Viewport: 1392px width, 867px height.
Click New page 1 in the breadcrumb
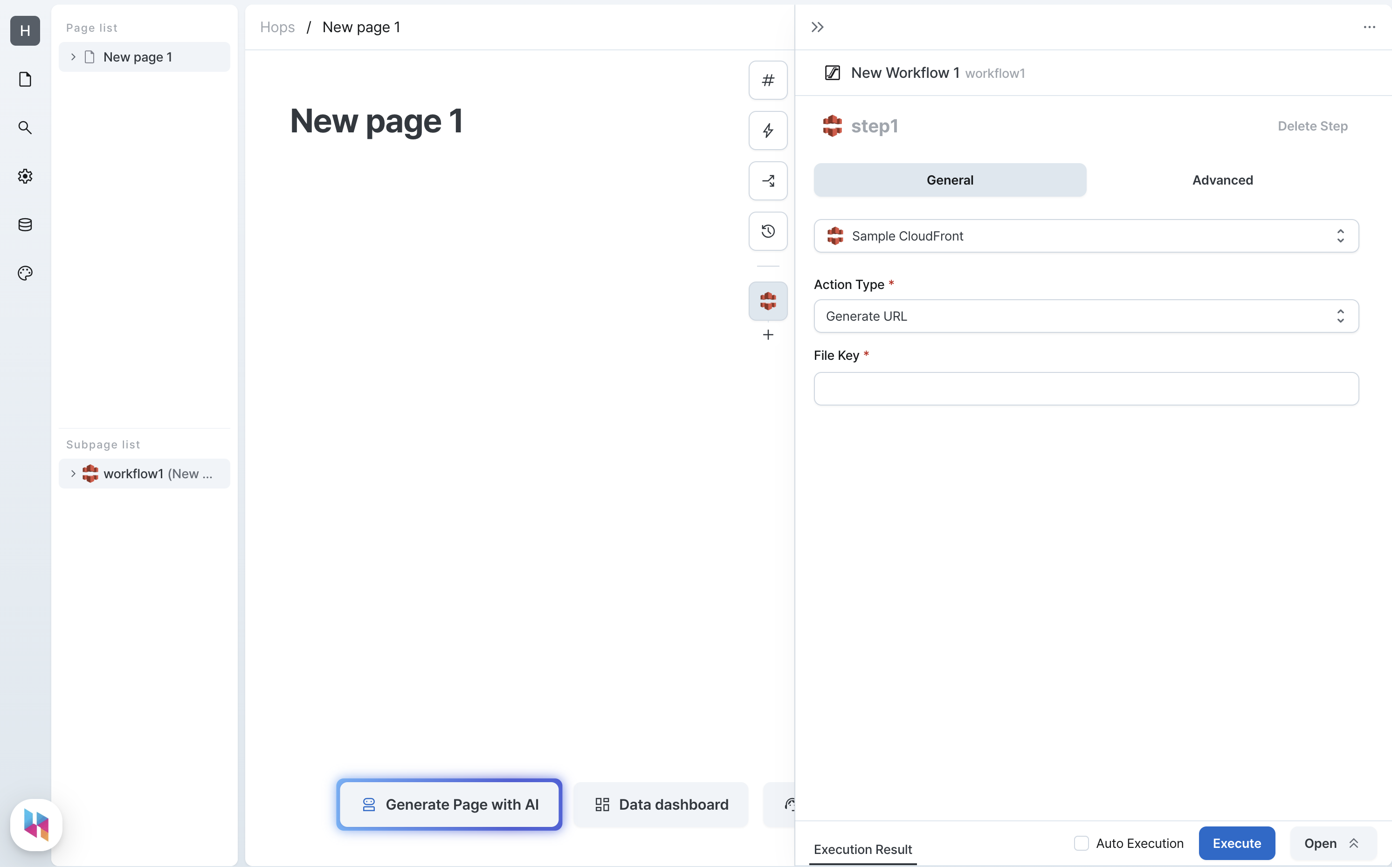click(x=361, y=27)
